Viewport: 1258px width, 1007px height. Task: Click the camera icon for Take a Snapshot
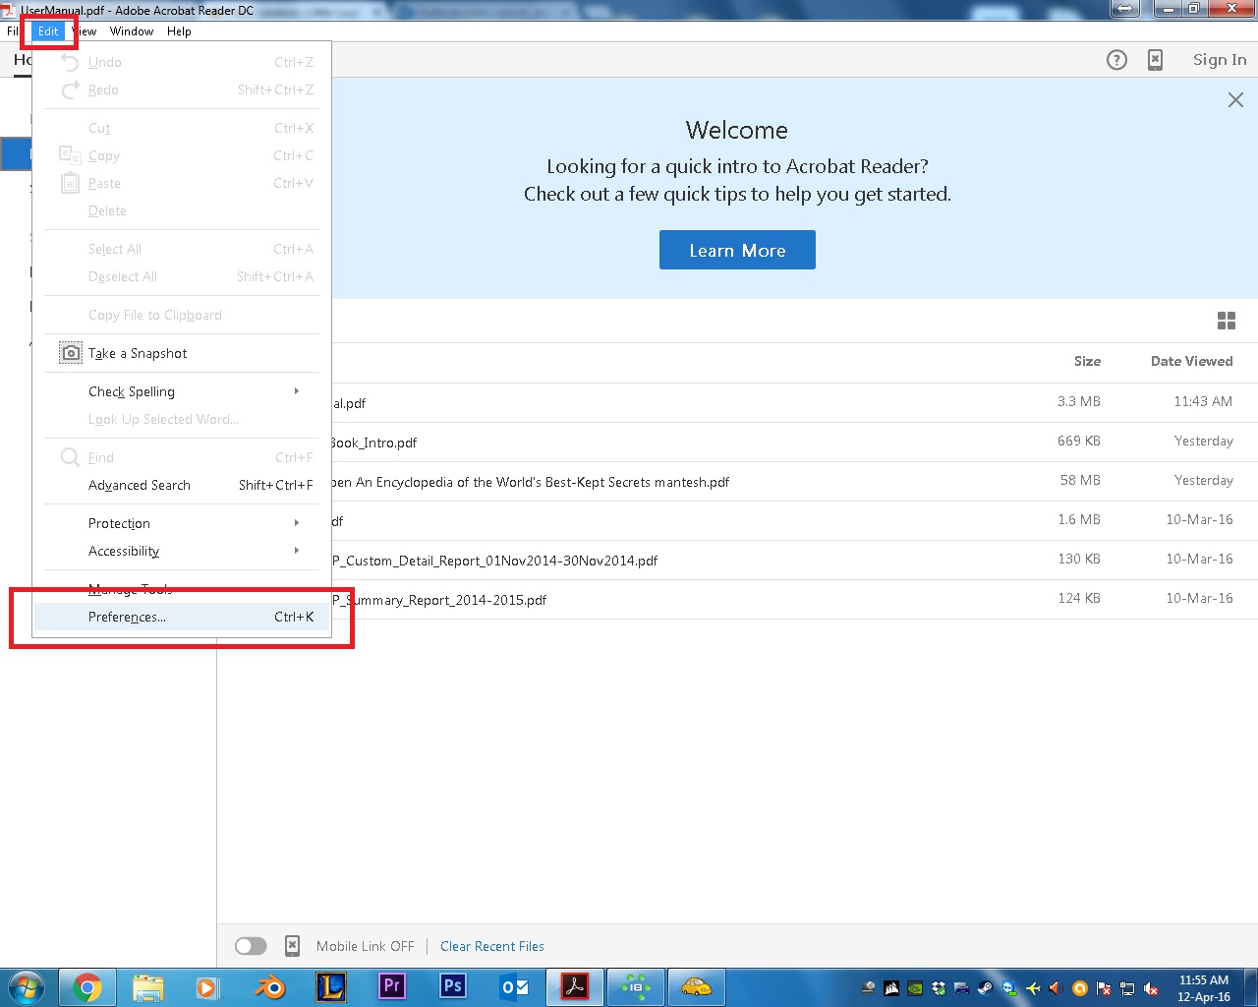pos(71,353)
